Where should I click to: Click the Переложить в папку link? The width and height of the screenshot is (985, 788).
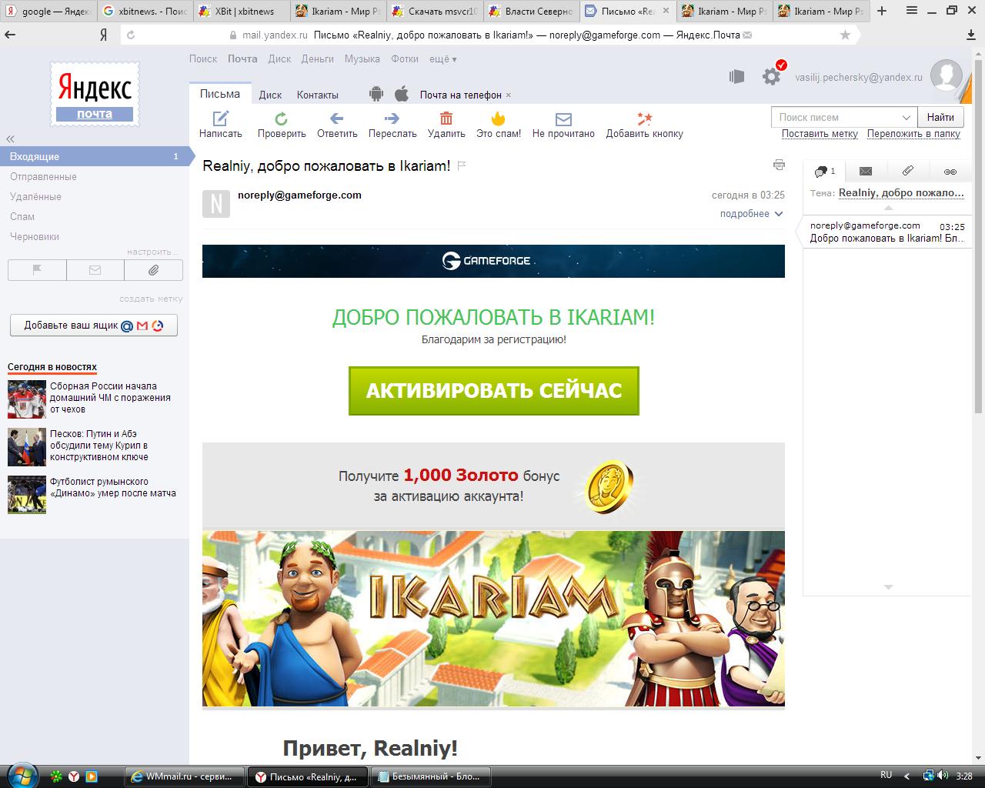(x=913, y=134)
